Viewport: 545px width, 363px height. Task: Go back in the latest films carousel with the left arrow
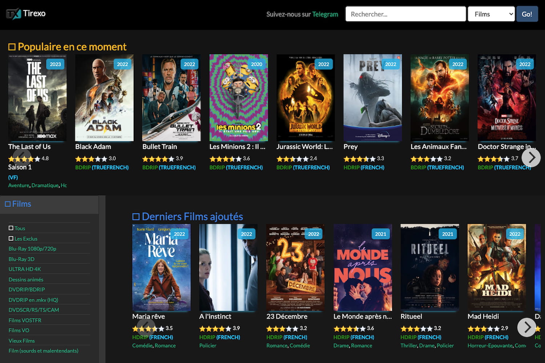point(146,327)
